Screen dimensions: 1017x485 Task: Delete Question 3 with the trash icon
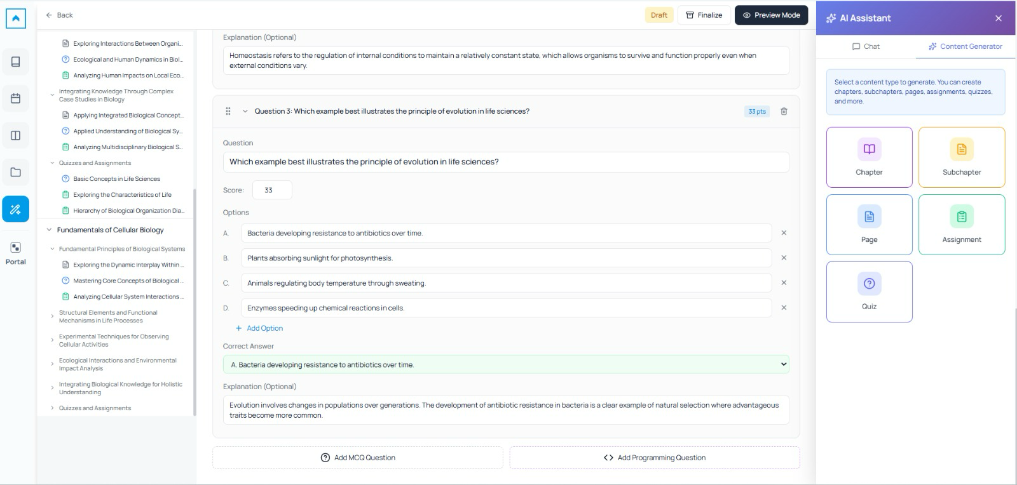pos(784,112)
